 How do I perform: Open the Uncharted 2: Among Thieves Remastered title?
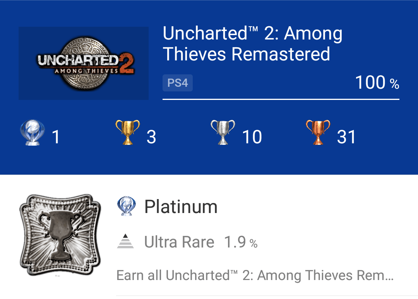click(x=252, y=43)
